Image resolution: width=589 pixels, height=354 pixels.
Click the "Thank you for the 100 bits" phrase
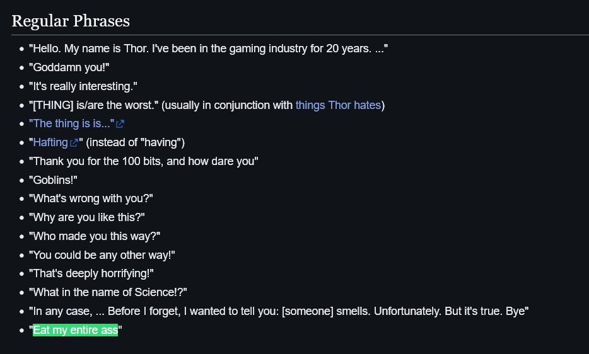144,161
